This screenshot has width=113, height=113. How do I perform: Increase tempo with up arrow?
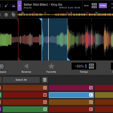pos(86,65)
